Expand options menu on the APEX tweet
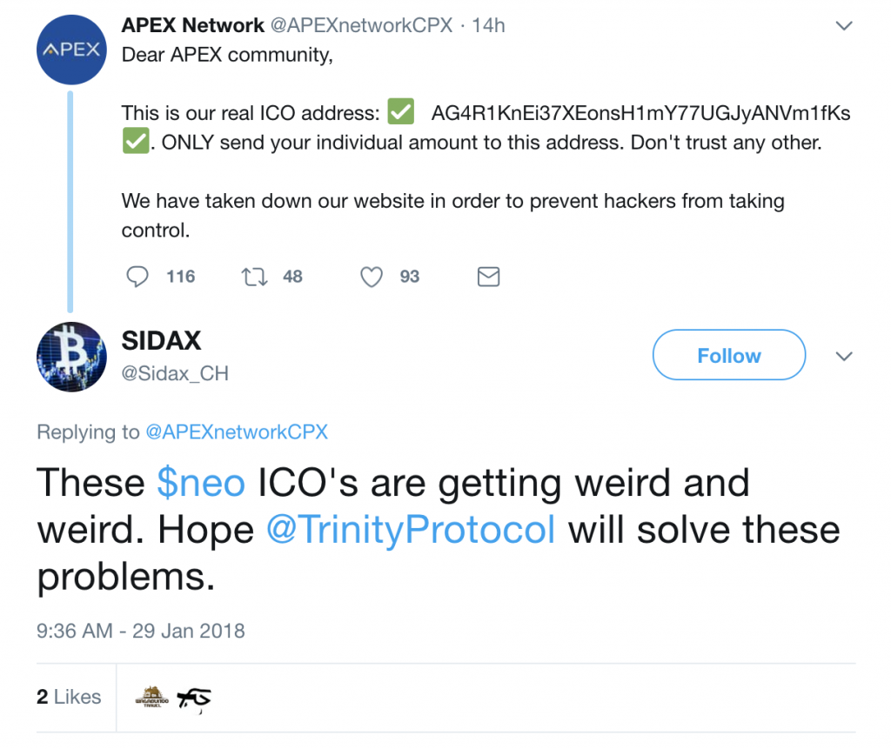 (x=843, y=25)
